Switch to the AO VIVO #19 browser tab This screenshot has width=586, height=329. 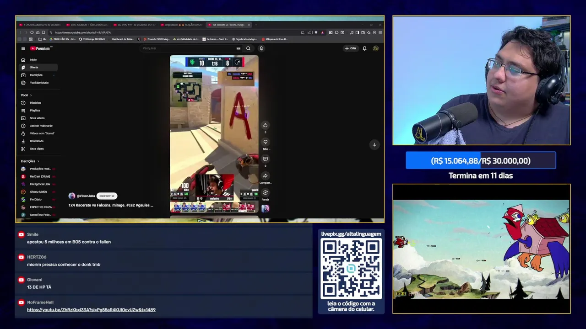134,25
